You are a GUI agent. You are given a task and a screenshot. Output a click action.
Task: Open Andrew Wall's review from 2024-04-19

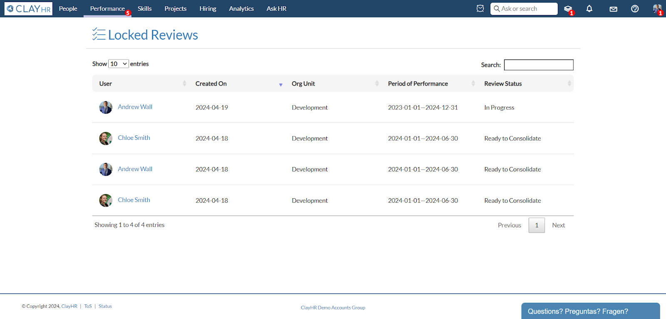coord(135,107)
